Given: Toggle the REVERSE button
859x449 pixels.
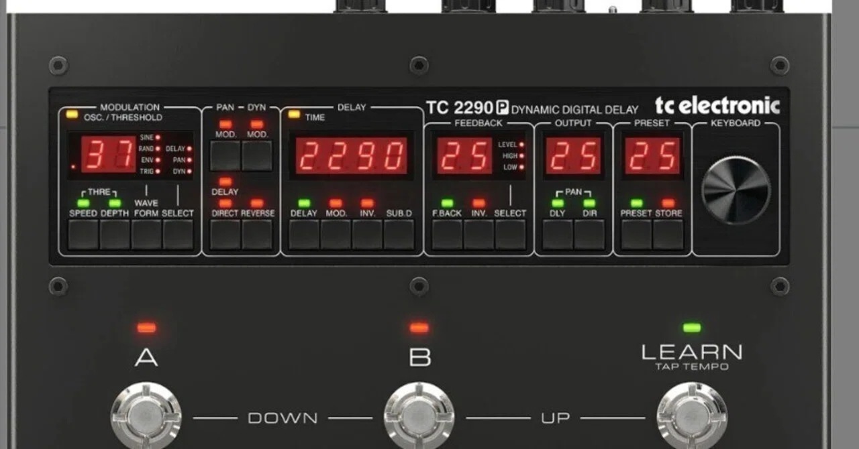Looking at the screenshot, I should 256,234.
